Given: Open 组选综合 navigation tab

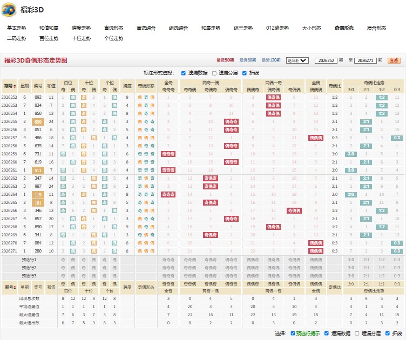Looking at the screenshot, I should (178, 28).
